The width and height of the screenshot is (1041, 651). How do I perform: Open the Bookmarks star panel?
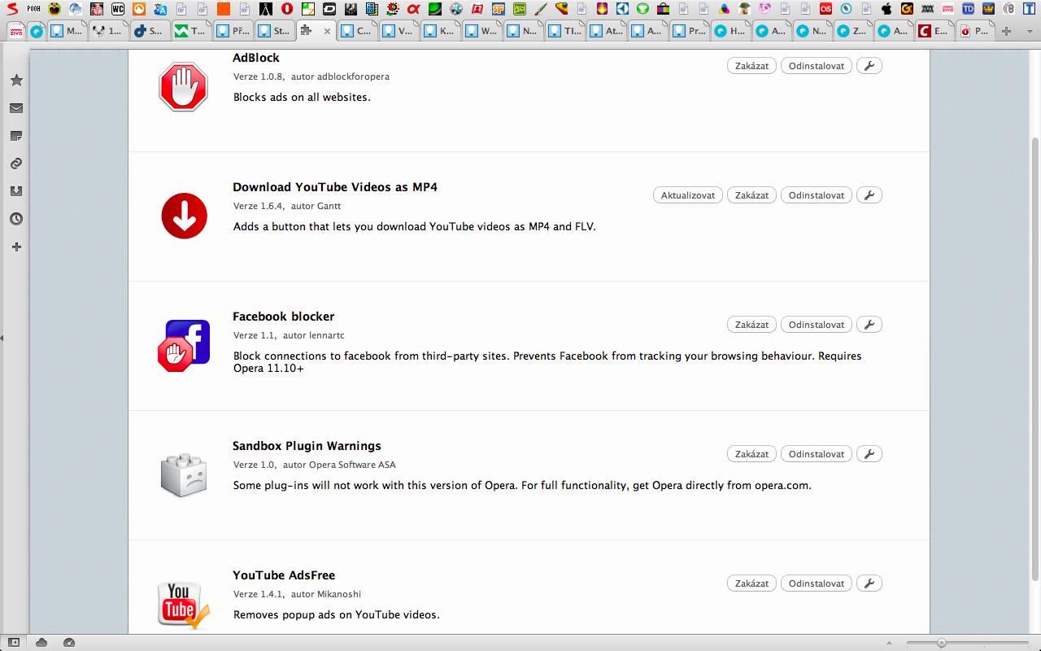point(16,81)
